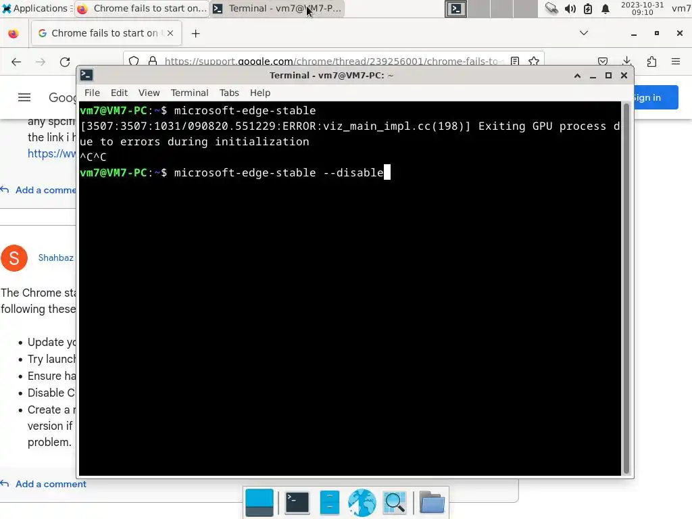Open Shahbaz user profile link
The height and width of the screenshot is (519, 692).
55,257
